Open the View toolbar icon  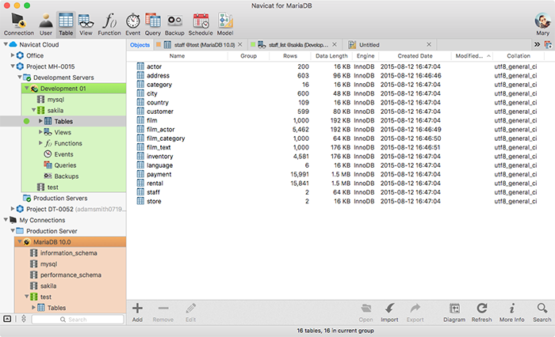(x=86, y=24)
